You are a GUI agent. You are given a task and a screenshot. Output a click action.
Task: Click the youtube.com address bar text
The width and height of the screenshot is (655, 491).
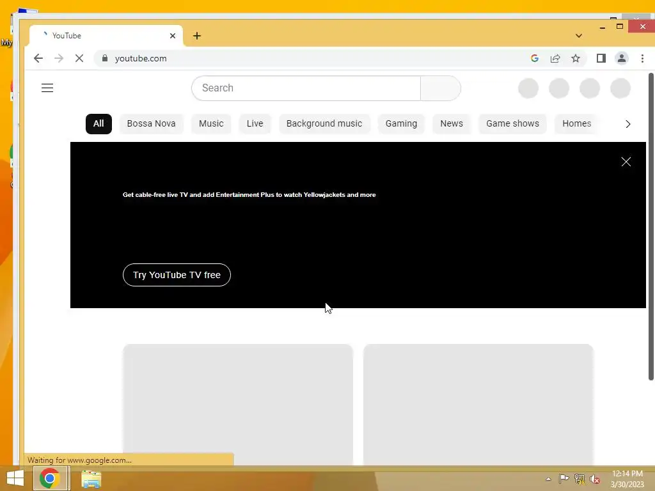pos(141,58)
